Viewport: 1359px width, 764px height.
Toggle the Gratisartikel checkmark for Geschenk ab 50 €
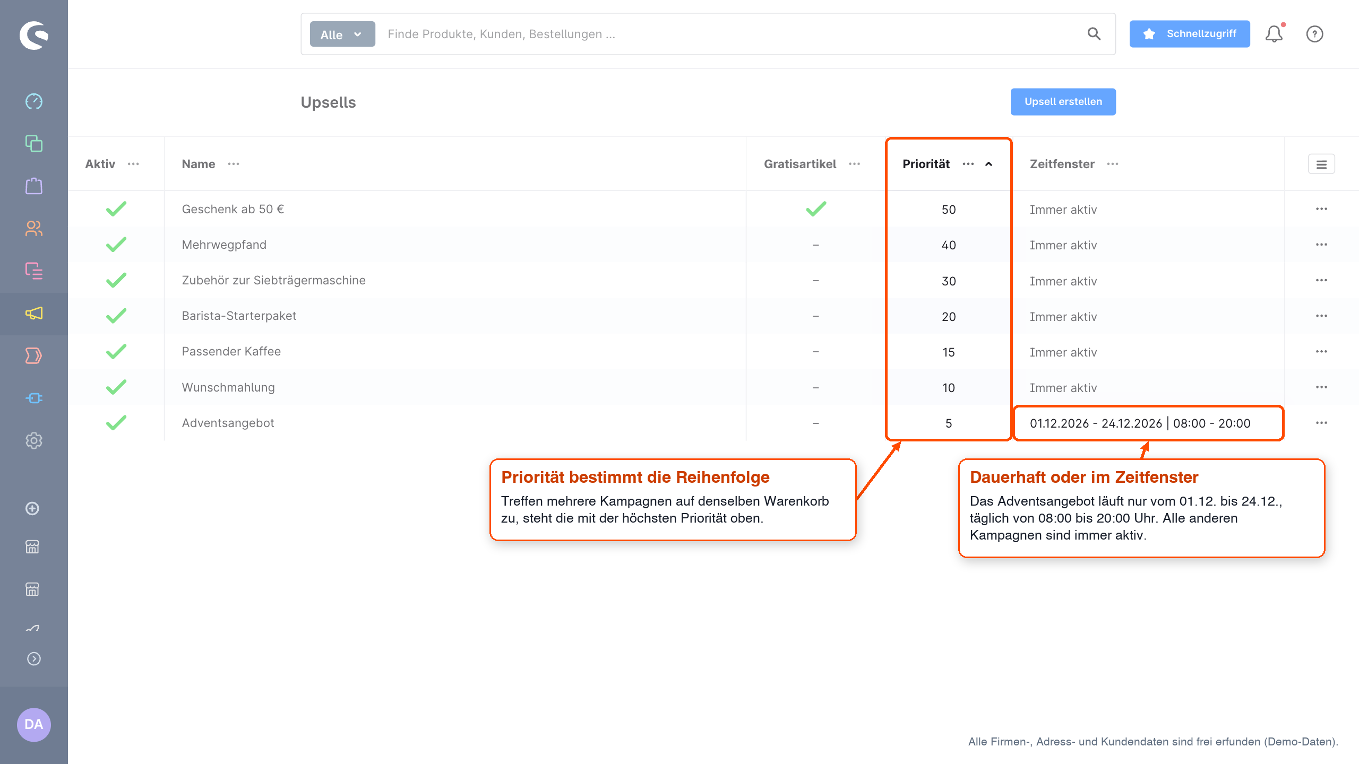(x=816, y=209)
